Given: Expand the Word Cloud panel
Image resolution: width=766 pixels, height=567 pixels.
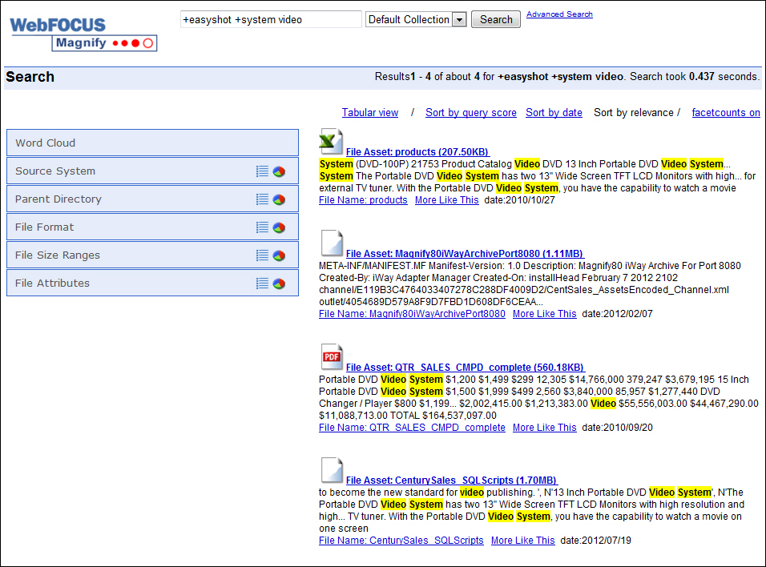Looking at the screenshot, I should pyautogui.click(x=152, y=143).
